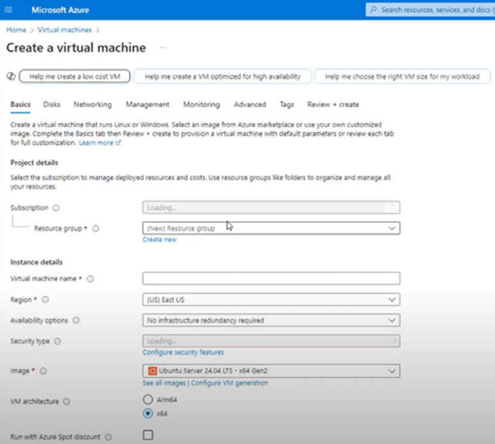Expand the Resource group dropdown

tap(271, 228)
